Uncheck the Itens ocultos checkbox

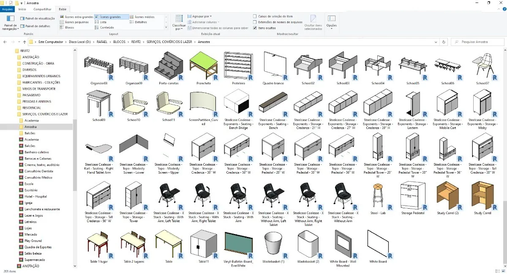pos(255,28)
